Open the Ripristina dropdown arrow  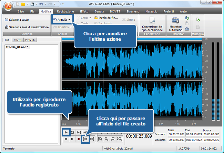tap(71, 27)
